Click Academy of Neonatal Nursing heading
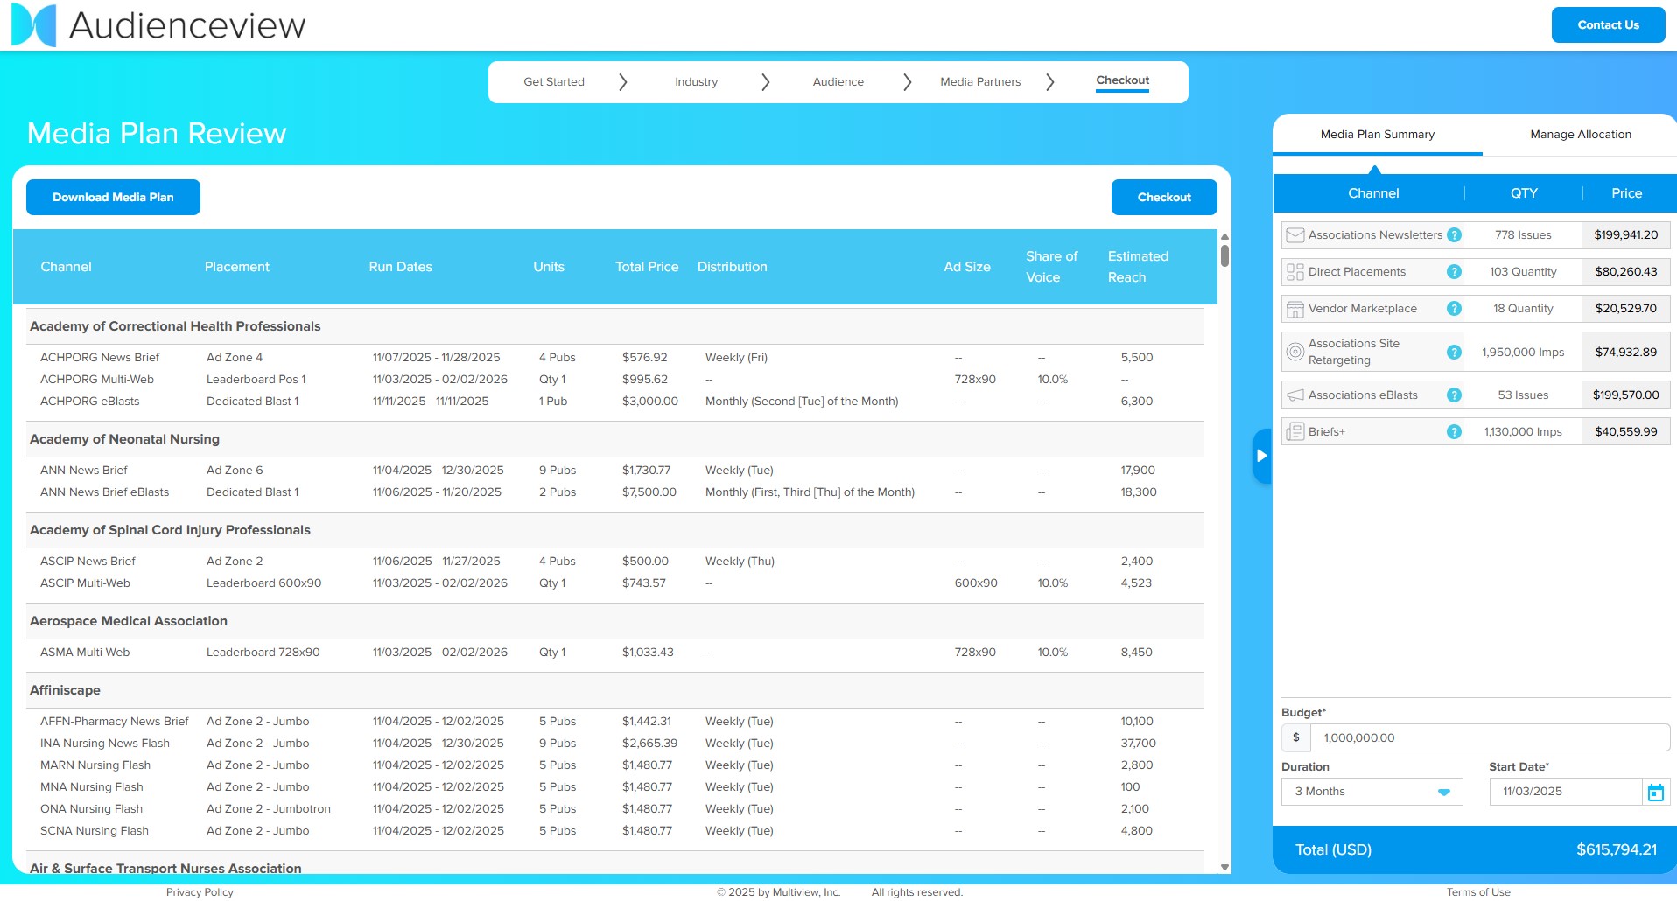The height and width of the screenshot is (901, 1677). pyautogui.click(x=124, y=439)
